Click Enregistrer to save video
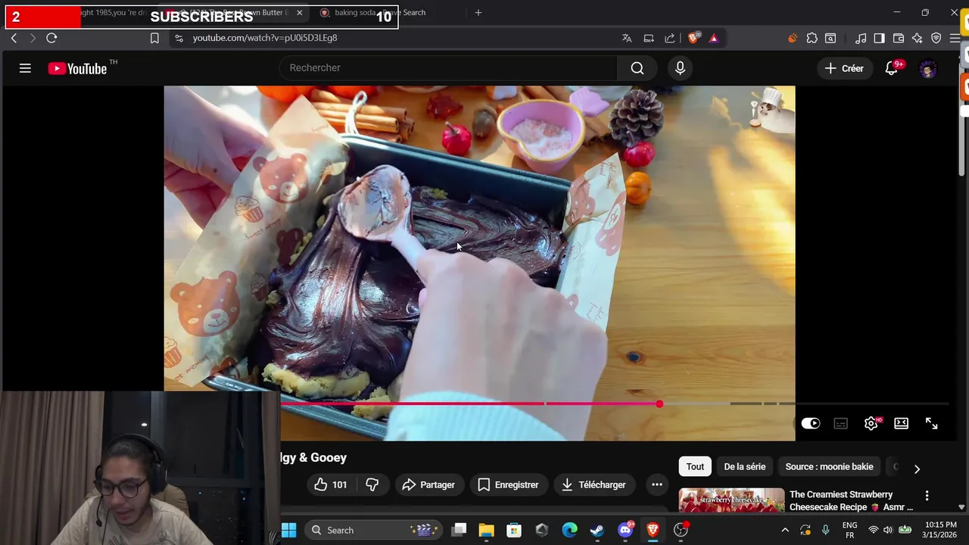This screenshot has height=545, width=969. (508, 484)
